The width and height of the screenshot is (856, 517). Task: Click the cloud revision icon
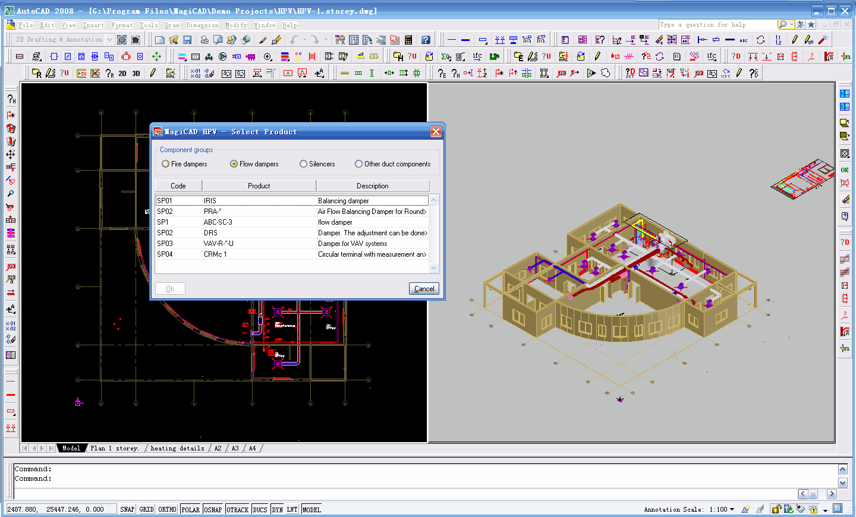click(x=605, y=73)
